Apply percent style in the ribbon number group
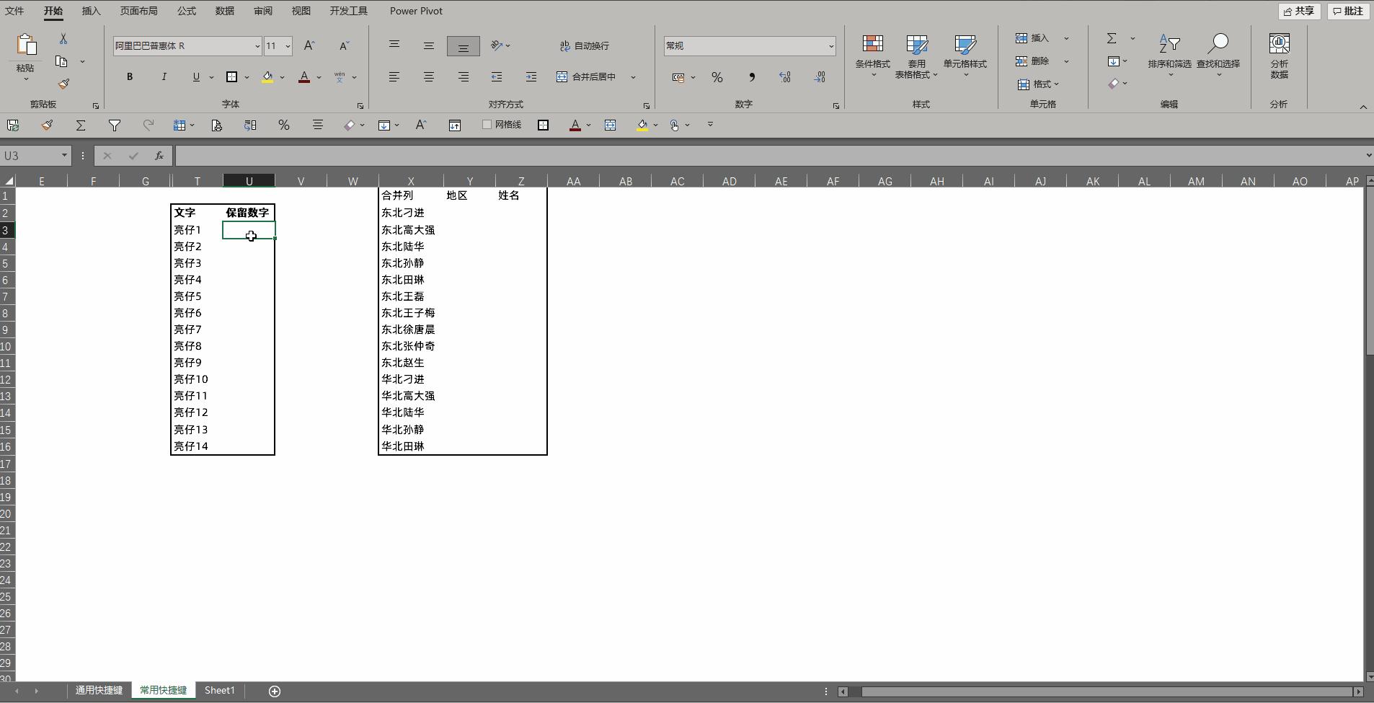This screenshot has height=703, width=1374. [717, 77]
